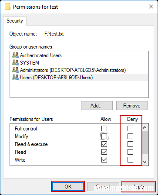
Task: Select the Authenticated Users group icon
Action: (x=16, y=55)
